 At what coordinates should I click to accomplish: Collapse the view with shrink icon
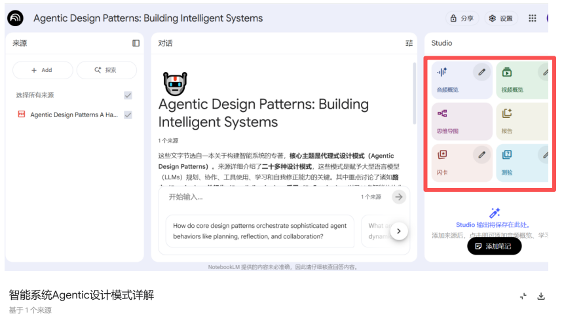point(523,296)
